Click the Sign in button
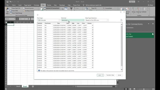160x90 pixels. (x=132, y=2)
